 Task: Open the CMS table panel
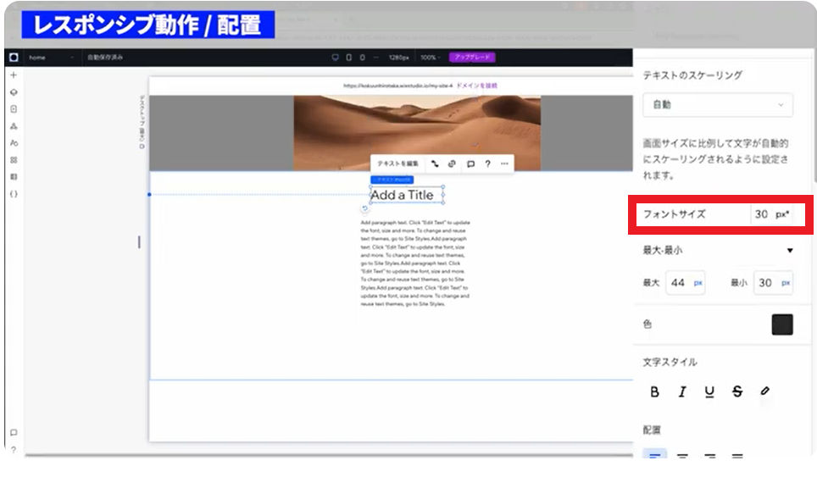14,176
